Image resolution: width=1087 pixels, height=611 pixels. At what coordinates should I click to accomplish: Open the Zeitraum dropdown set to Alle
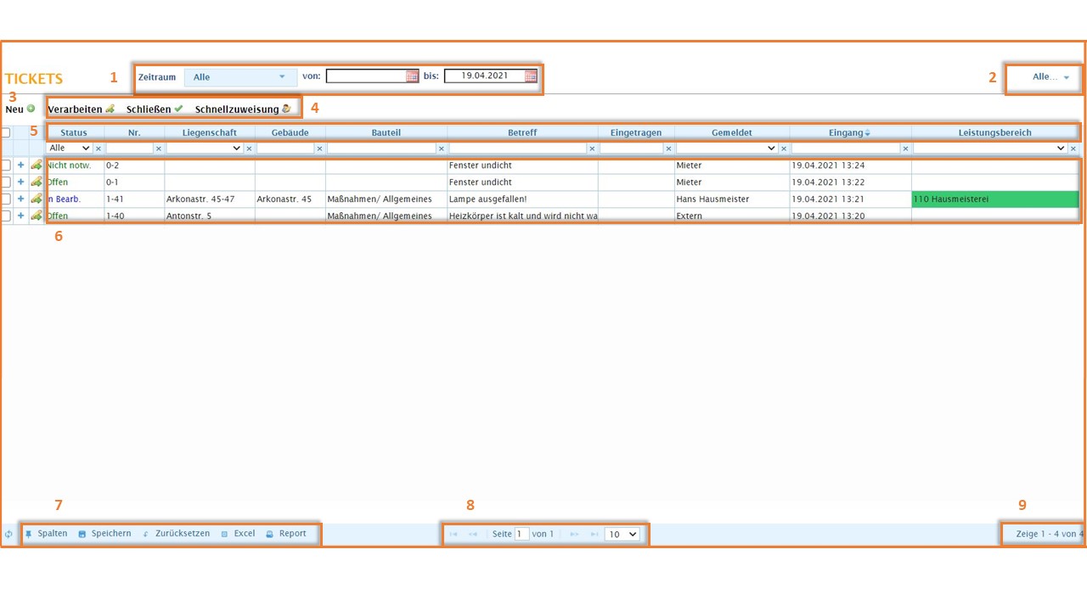coord(240,77)
